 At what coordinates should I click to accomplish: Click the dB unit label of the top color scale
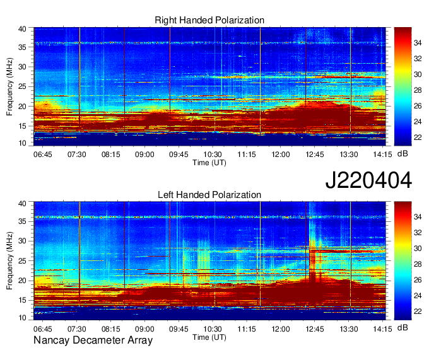[403, 154]
